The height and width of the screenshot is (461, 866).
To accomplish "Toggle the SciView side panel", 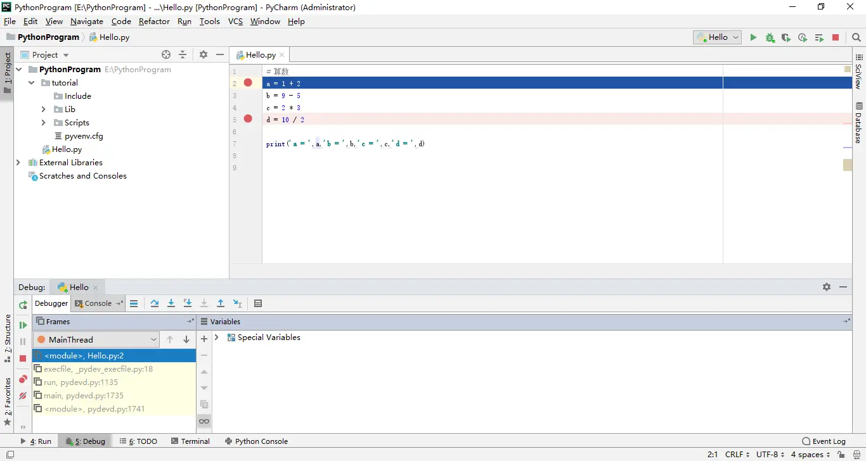I will [859, 71].
